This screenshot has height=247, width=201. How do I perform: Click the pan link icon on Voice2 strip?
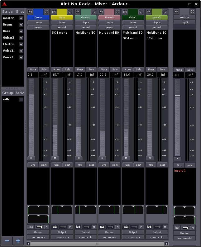150,227
